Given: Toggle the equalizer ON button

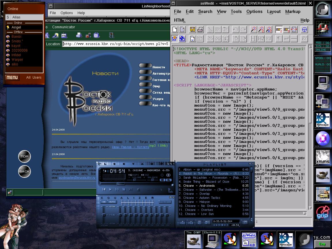Looking at the screenshot, I should [104, 202].
